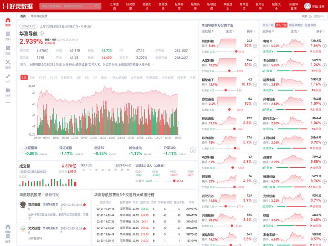Click the 全屏 fullscreen chart button
Image resolution: width=328 pixels, height=246 pixels.
click(x=192, y=77)
